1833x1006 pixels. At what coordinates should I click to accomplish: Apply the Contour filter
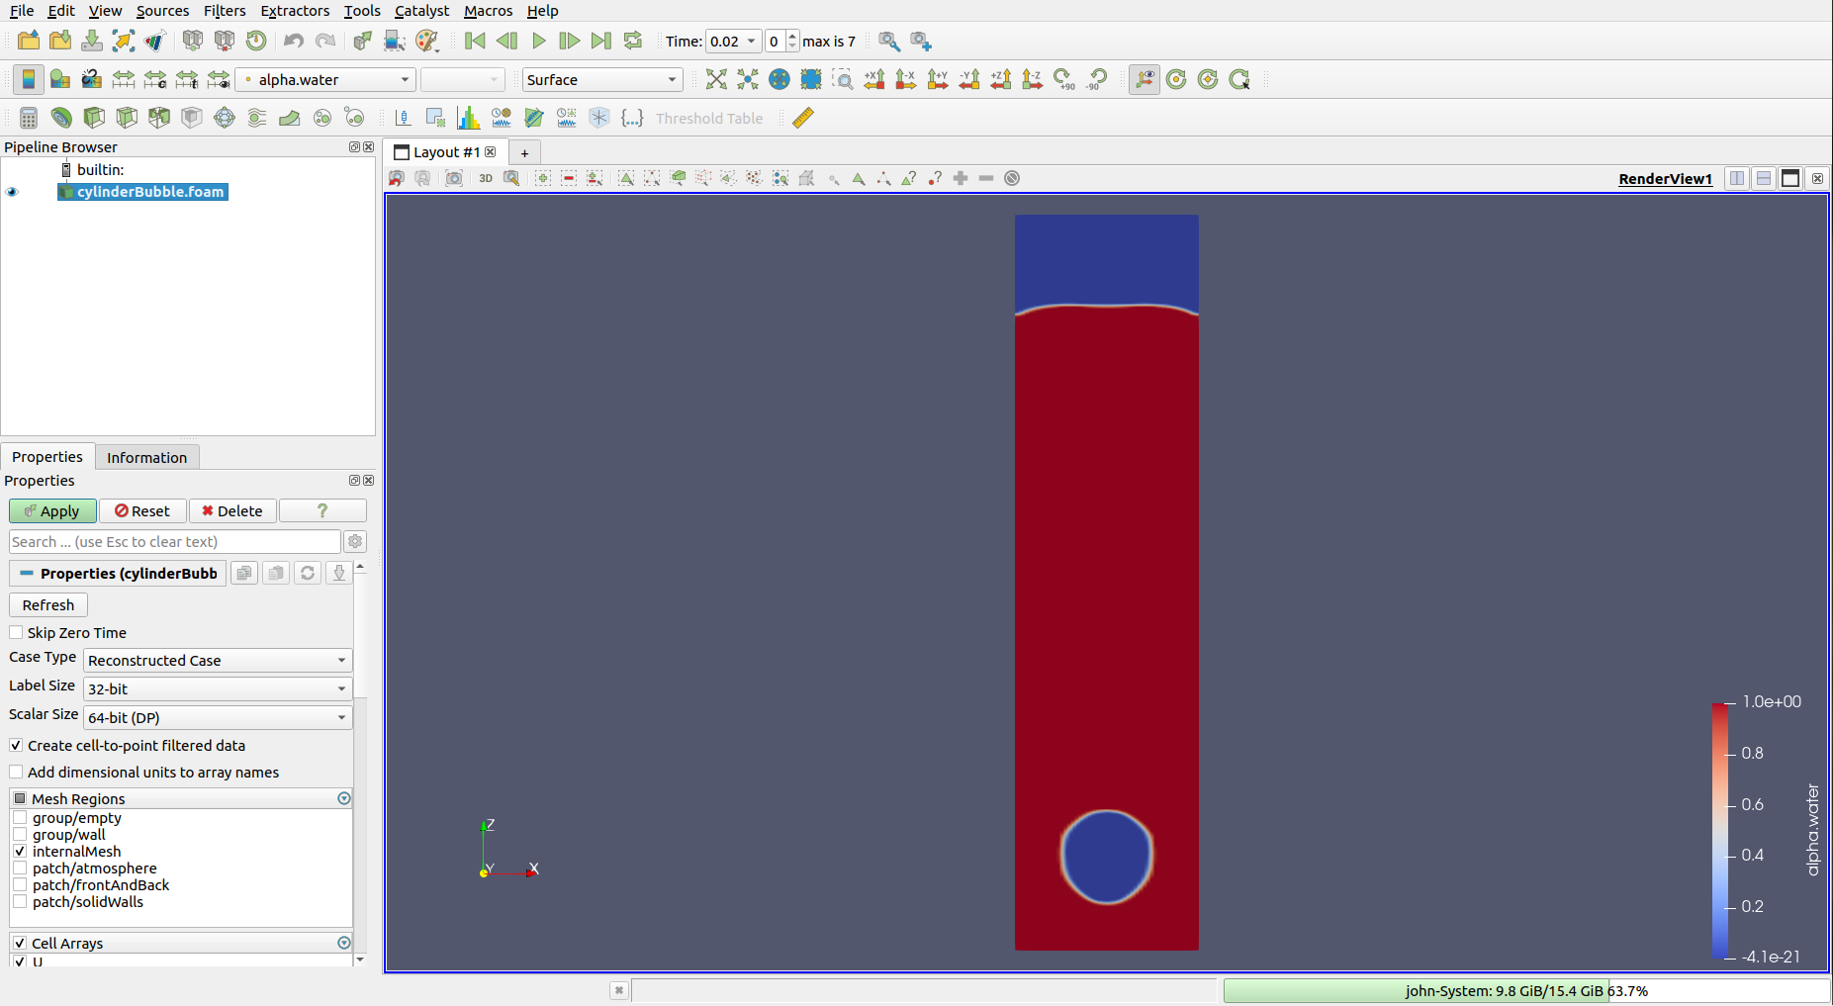[62, 118]
